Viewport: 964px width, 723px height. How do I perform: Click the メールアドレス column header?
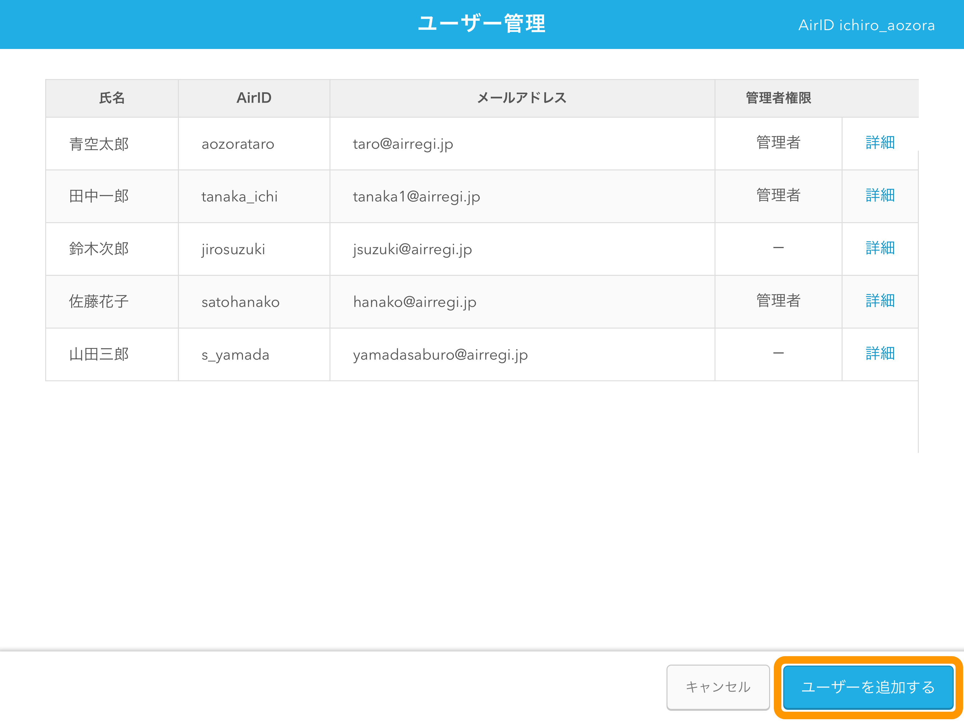pos(522,98)
